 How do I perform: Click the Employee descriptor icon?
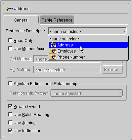pos(53,51)
